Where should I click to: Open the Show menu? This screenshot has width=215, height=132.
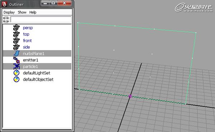coord(22,12)
